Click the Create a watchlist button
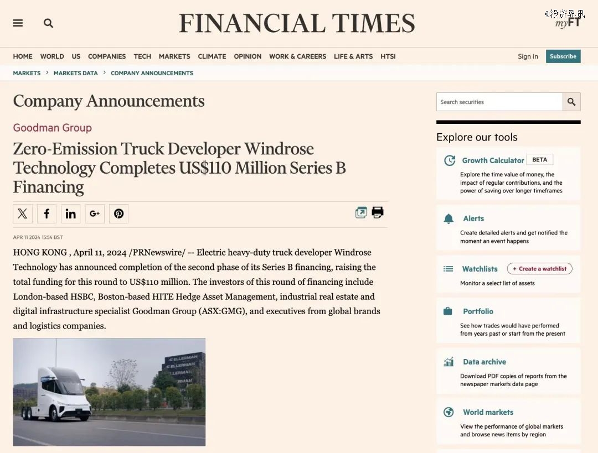 (x=539, y=269)
